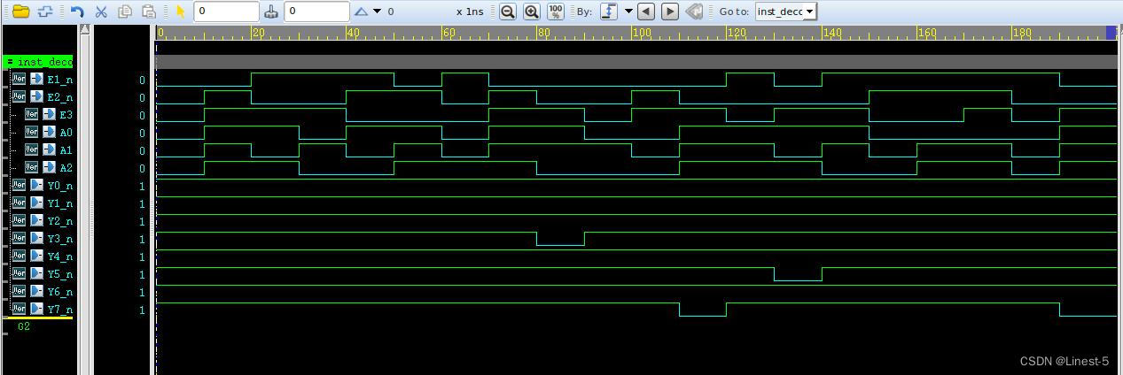Click the value 0 of signal E1_n
The width and height of the screenshot is (1123, 375).
pos(141,80)
